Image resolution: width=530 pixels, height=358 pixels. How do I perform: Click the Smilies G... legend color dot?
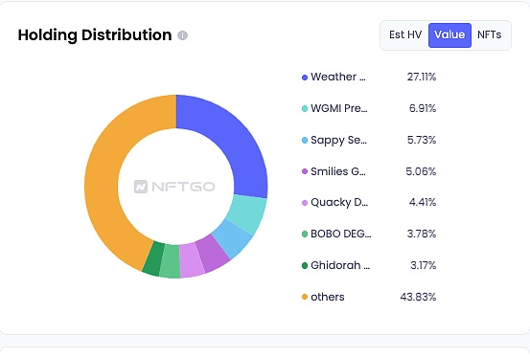(305, 171)
